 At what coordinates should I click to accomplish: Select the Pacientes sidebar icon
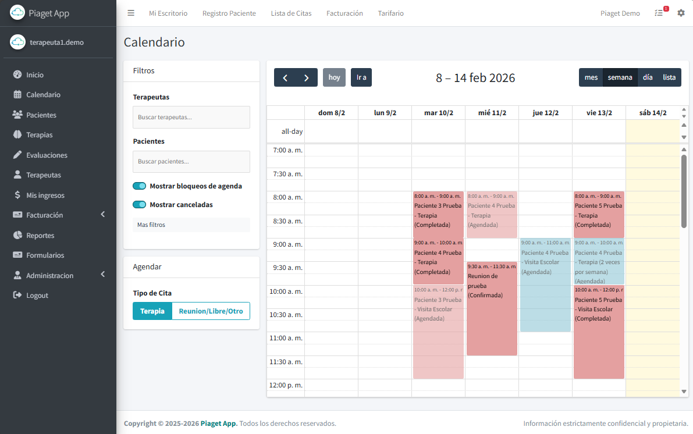[18, 115]
